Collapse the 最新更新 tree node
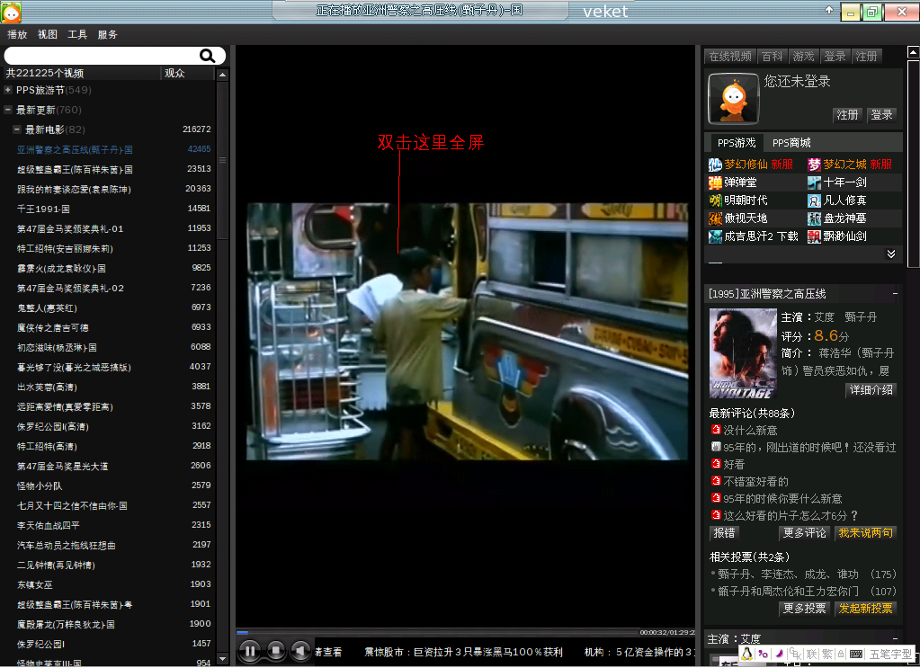920x668 pixels. click(x=7, y=110)
